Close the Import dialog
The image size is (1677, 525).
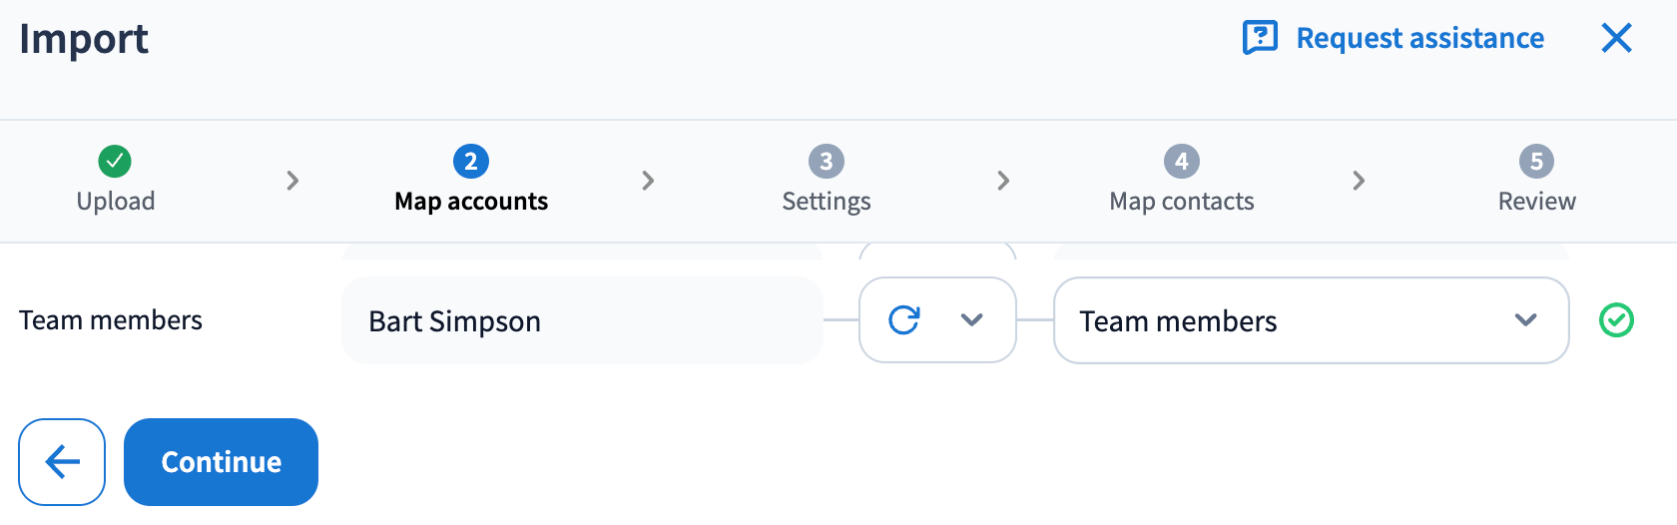tap(1616, 38)
